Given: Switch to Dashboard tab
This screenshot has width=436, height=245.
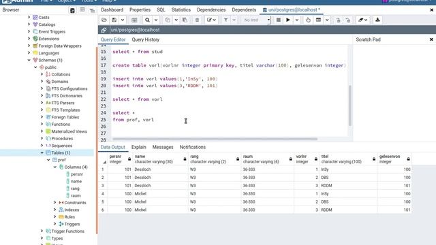Looking at the screenshot, I should click(x=112, y=10).
